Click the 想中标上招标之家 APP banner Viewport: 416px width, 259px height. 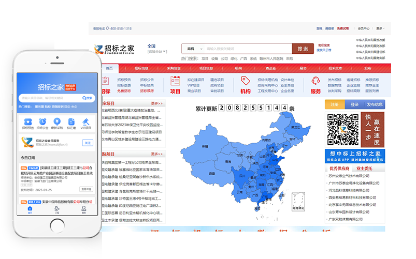pyautogui.click(x=355, y=156)
